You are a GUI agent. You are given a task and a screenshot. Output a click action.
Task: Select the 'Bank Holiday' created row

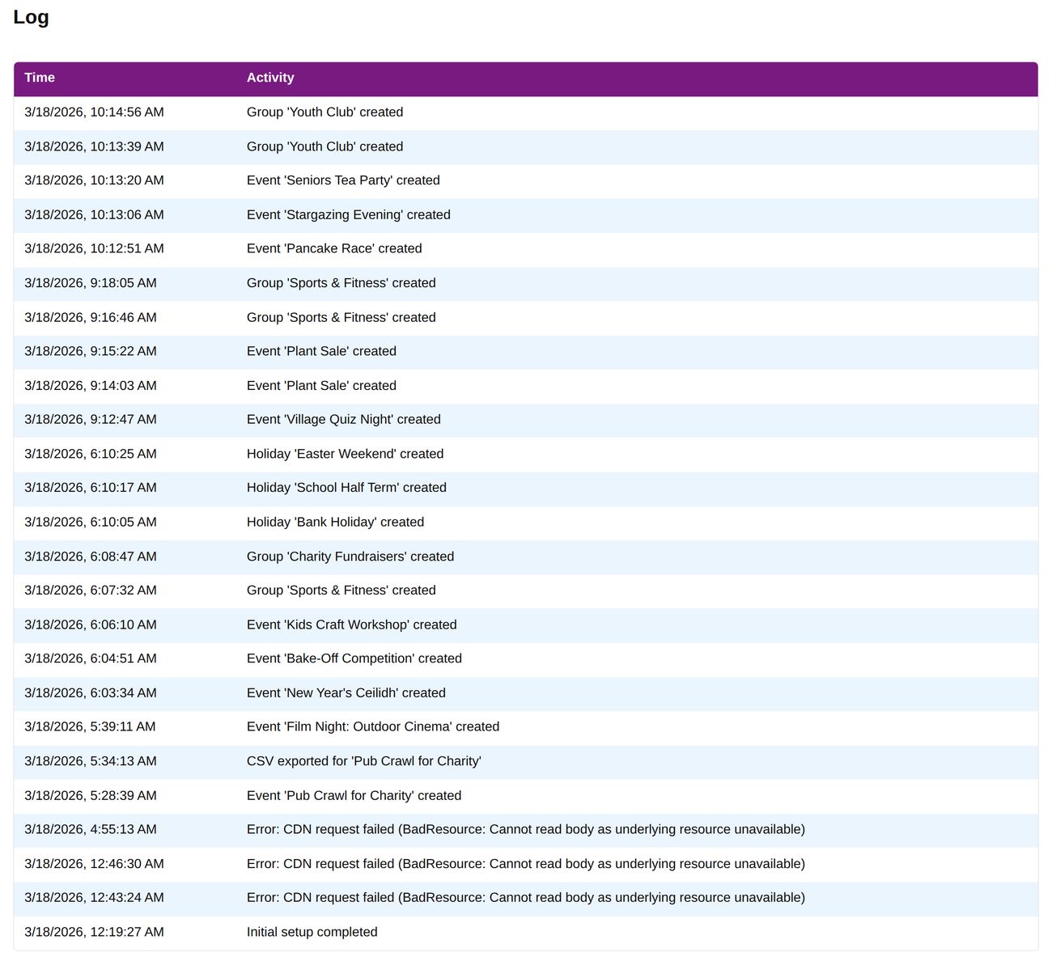335,522
